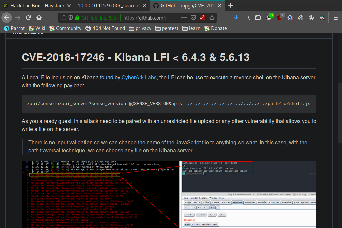Screen dimensions: 342x228
Task: Follow the CyberArk Labs link
Action: [x=139, y=78]
